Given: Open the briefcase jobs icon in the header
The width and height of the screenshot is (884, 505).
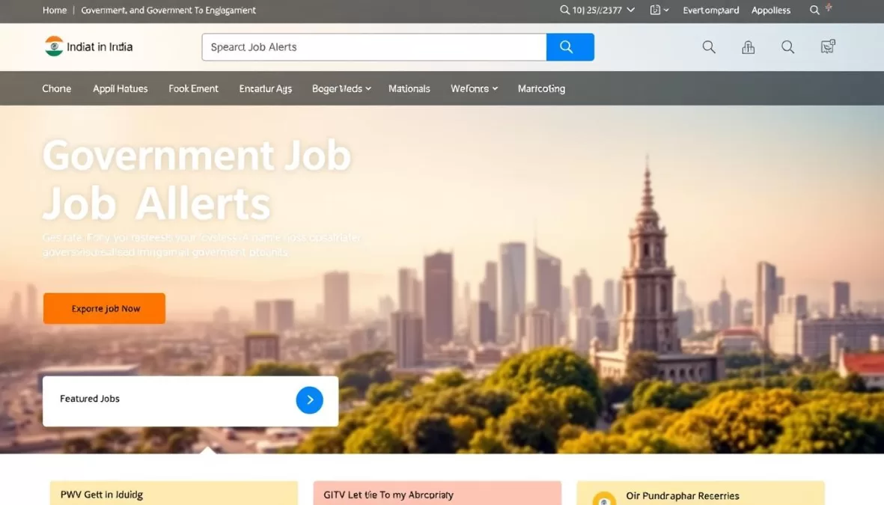Looking at the screenshot, I should pyautogui.click(x=748, y=46).
